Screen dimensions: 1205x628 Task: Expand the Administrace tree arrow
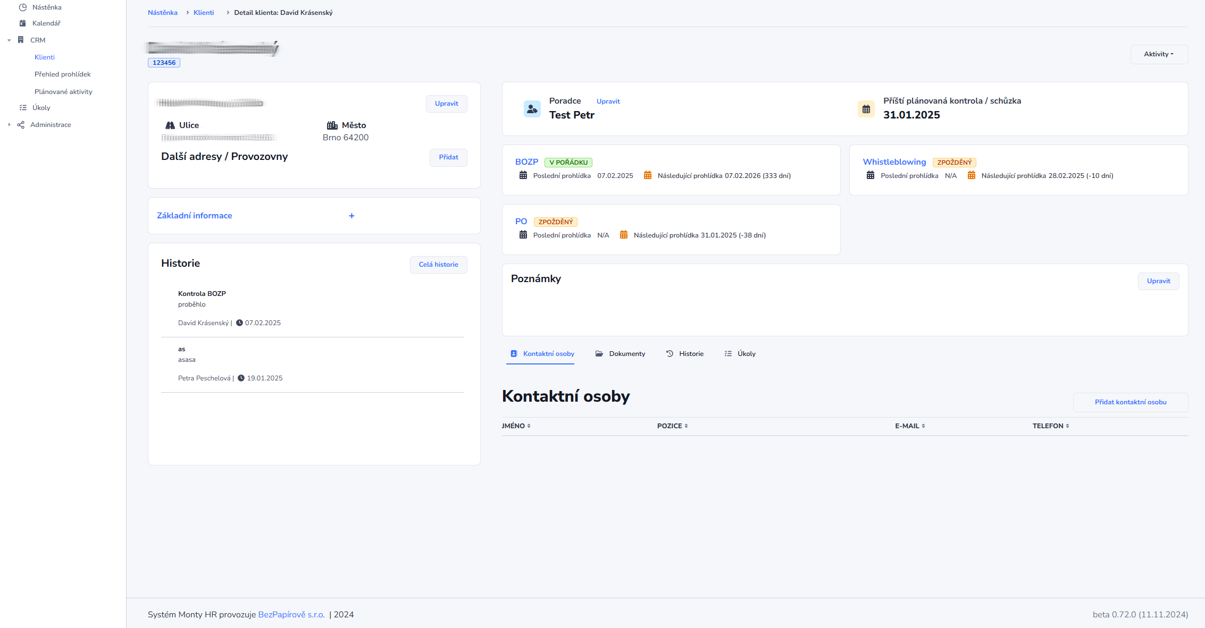coord(9,125)
